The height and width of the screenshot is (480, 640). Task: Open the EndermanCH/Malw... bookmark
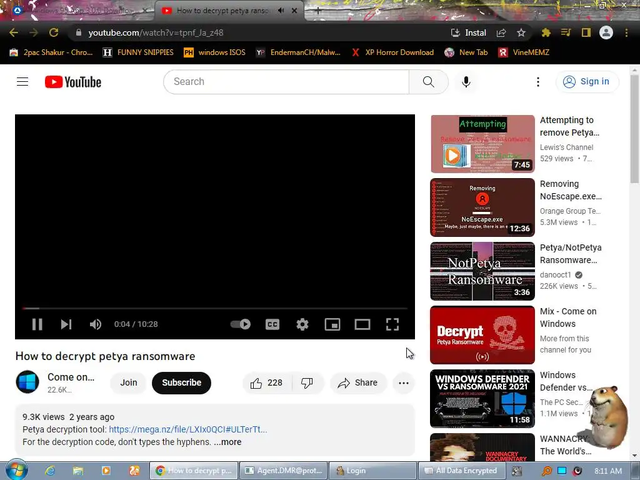pyautogui.click(x=298, y=52)
